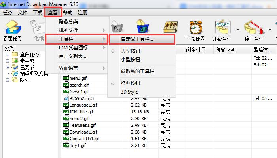277x158 pixels.
Task: Click the 查看 menu in menu bar
Action: [x=53, y=12]
